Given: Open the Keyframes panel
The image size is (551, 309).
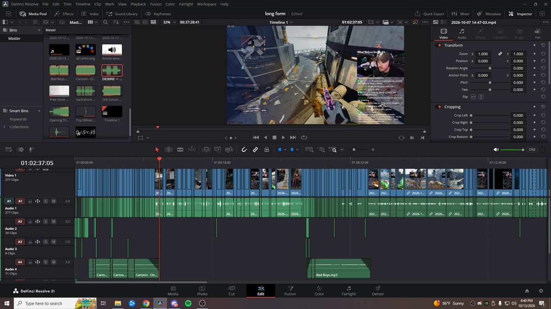Looking at the screenshot, I should coord(158,14).
